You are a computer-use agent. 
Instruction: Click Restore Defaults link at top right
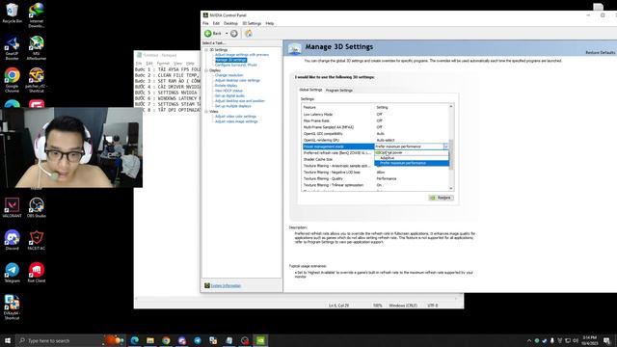click(x=600, y=52)
